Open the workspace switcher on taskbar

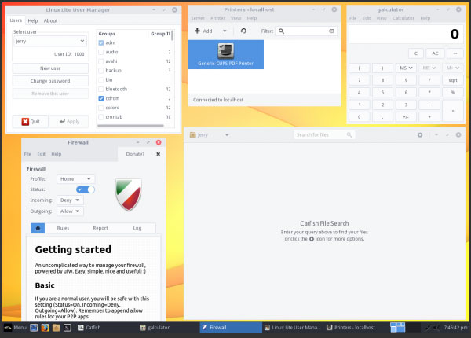[x=397, y=328]
